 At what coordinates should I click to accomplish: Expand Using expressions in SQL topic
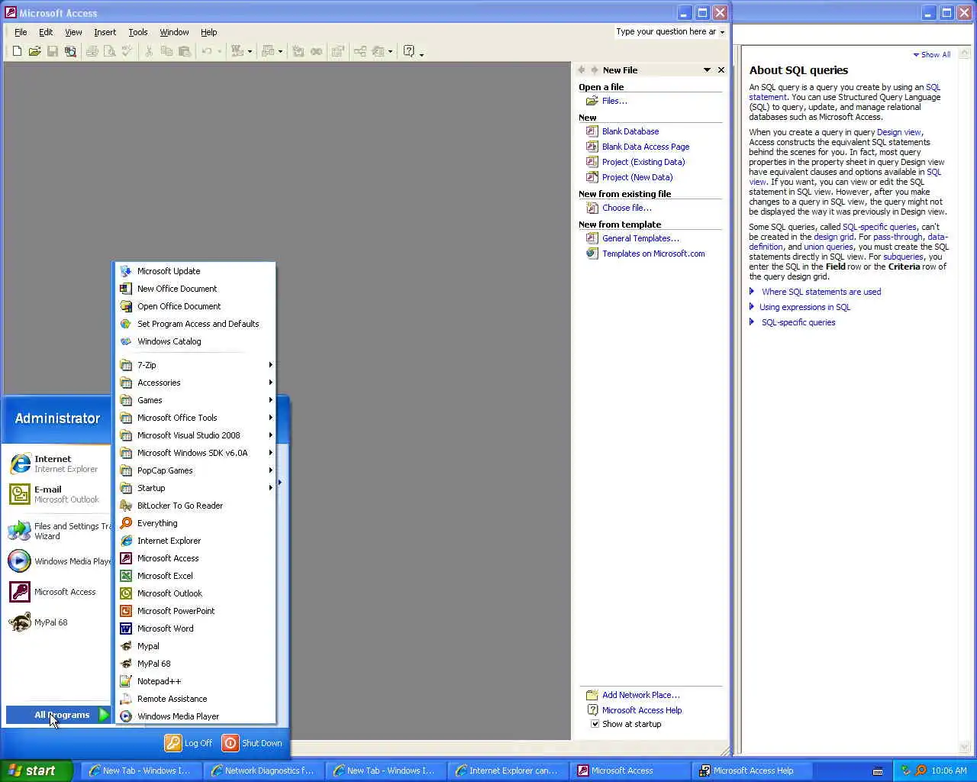pyautogui.click(x=804, y=307)
